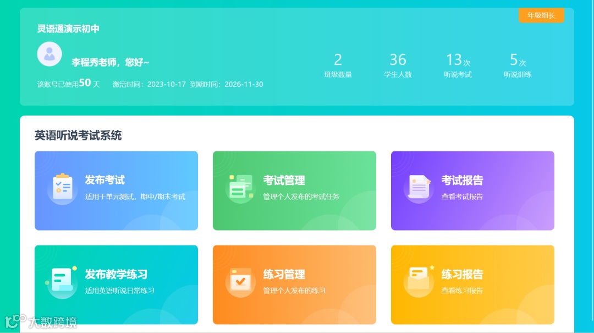Open the 发布教学练习 card
The image size is (594, 333).
click(x=116, y=285)
